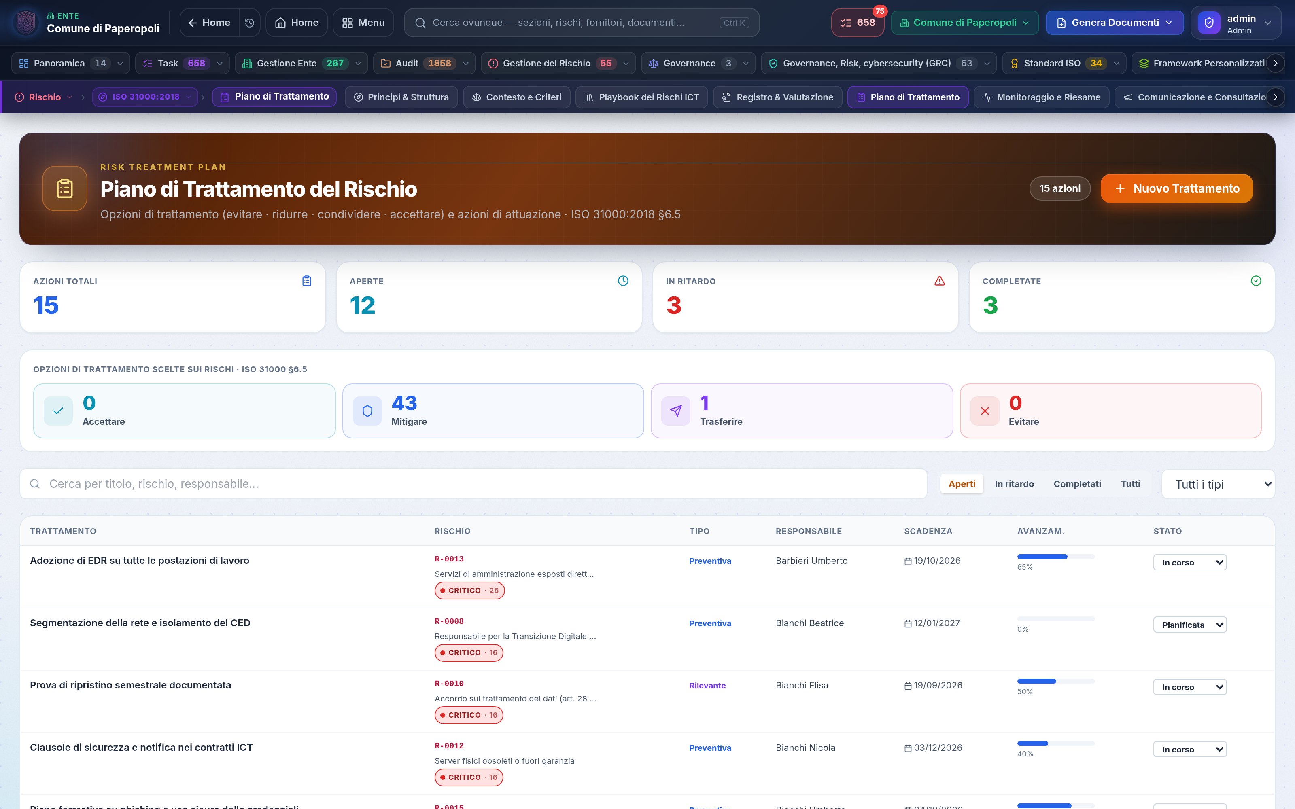
Task: Click calendar icon beside 19/10/2026 deadline
Action: 908,561
